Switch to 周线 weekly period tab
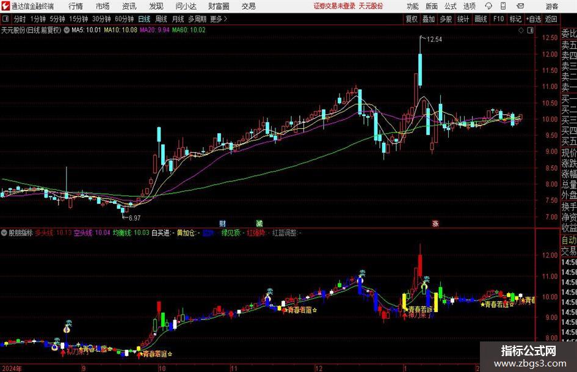The image size is (577, 372). (161, 19)
